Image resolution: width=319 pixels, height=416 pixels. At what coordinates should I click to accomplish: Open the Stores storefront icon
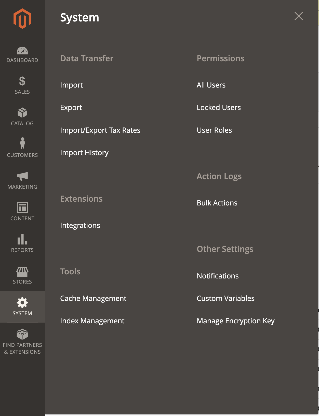tap(22, 272)
